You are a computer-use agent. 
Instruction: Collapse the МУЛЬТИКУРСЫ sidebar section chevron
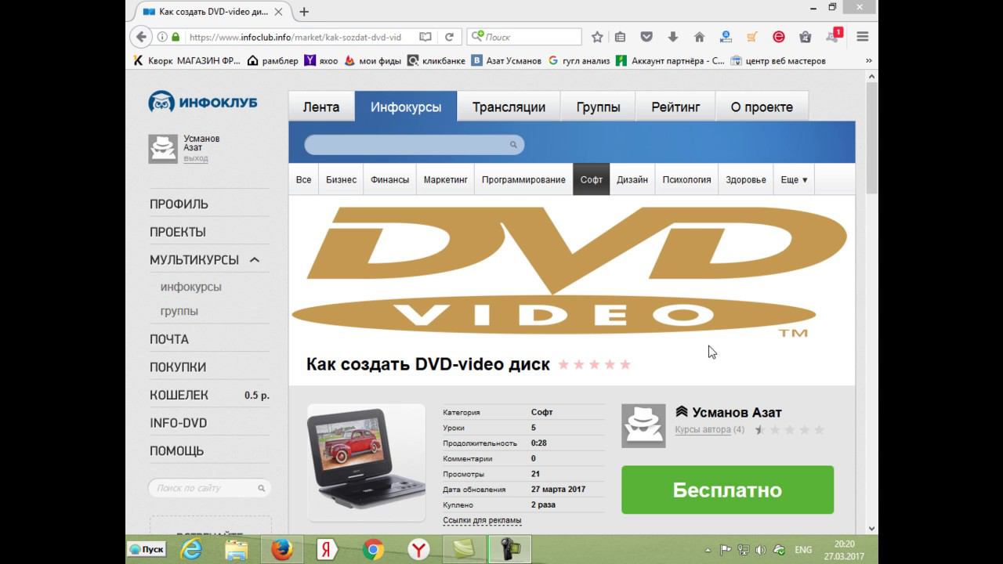click(254, 260)
